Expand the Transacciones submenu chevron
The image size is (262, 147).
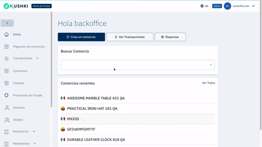coord(37,58)
